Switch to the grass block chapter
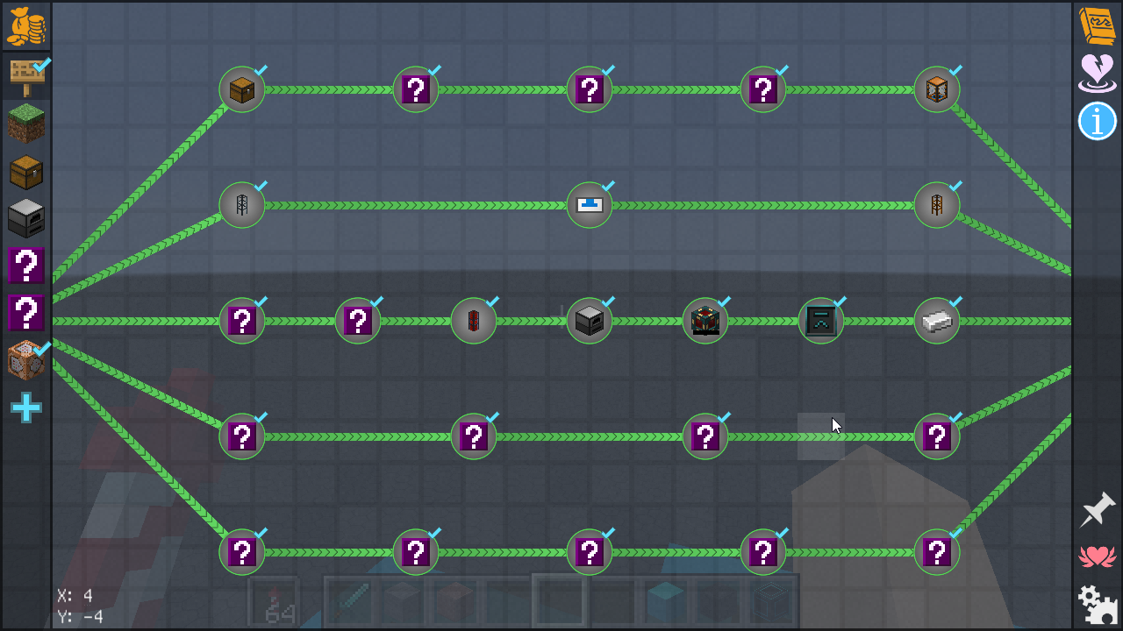Viewport: 1123px width, 631px height. [x=26, y=124]
